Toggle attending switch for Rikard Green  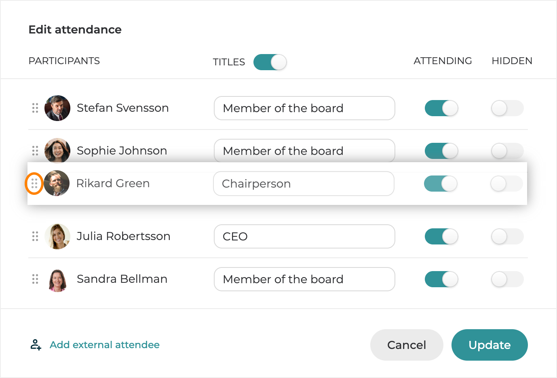pos(441,184)
